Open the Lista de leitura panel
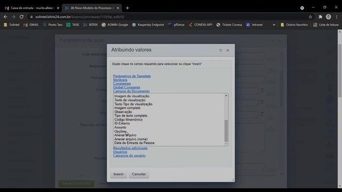 pos(326,25)
